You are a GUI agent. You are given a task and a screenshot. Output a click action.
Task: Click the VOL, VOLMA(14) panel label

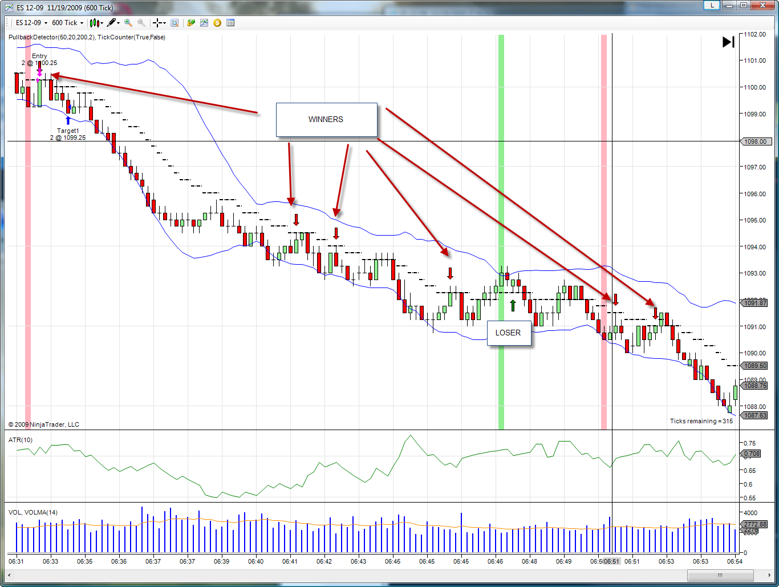pyautogui.click(x=33, y=512)
